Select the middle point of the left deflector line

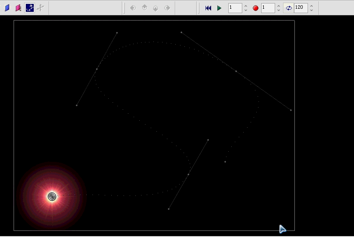point(97,69)
